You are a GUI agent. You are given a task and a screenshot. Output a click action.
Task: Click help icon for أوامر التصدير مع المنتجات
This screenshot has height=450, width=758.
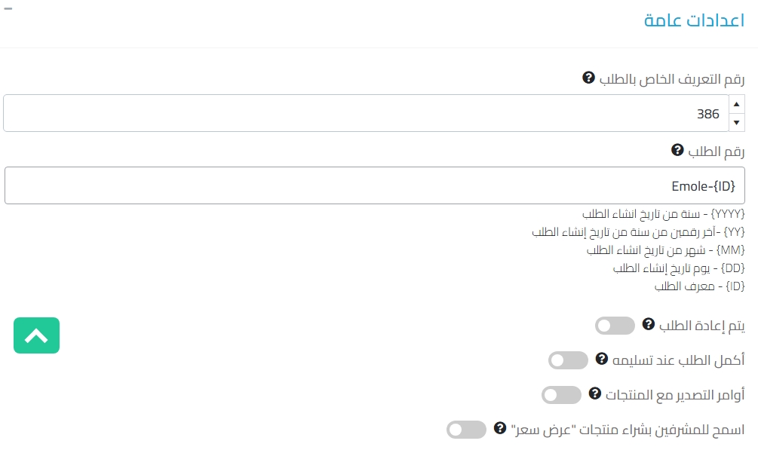tap(594, 393)
